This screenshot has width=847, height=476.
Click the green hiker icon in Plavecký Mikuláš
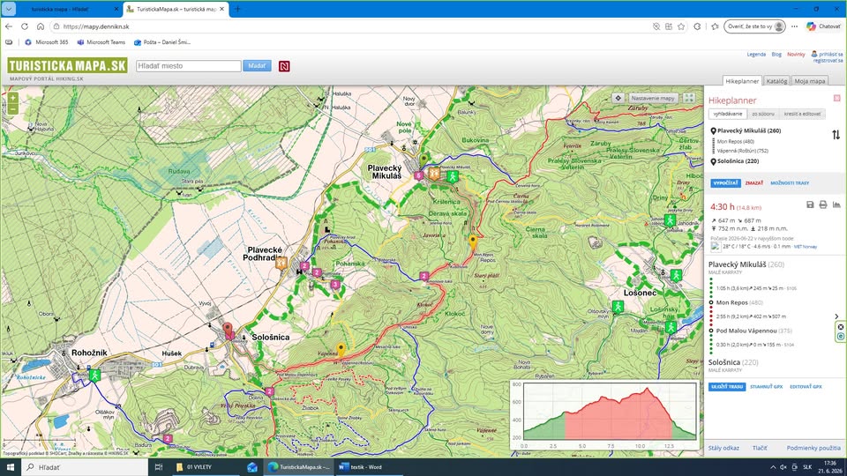(453, 176)
